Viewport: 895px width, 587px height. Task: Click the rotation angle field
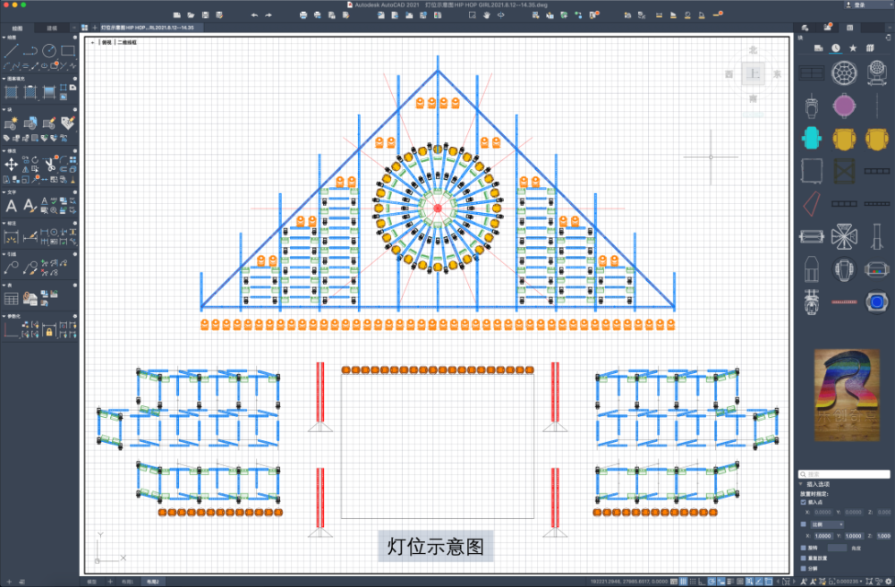pyautogui.click(x=837, y=548)
